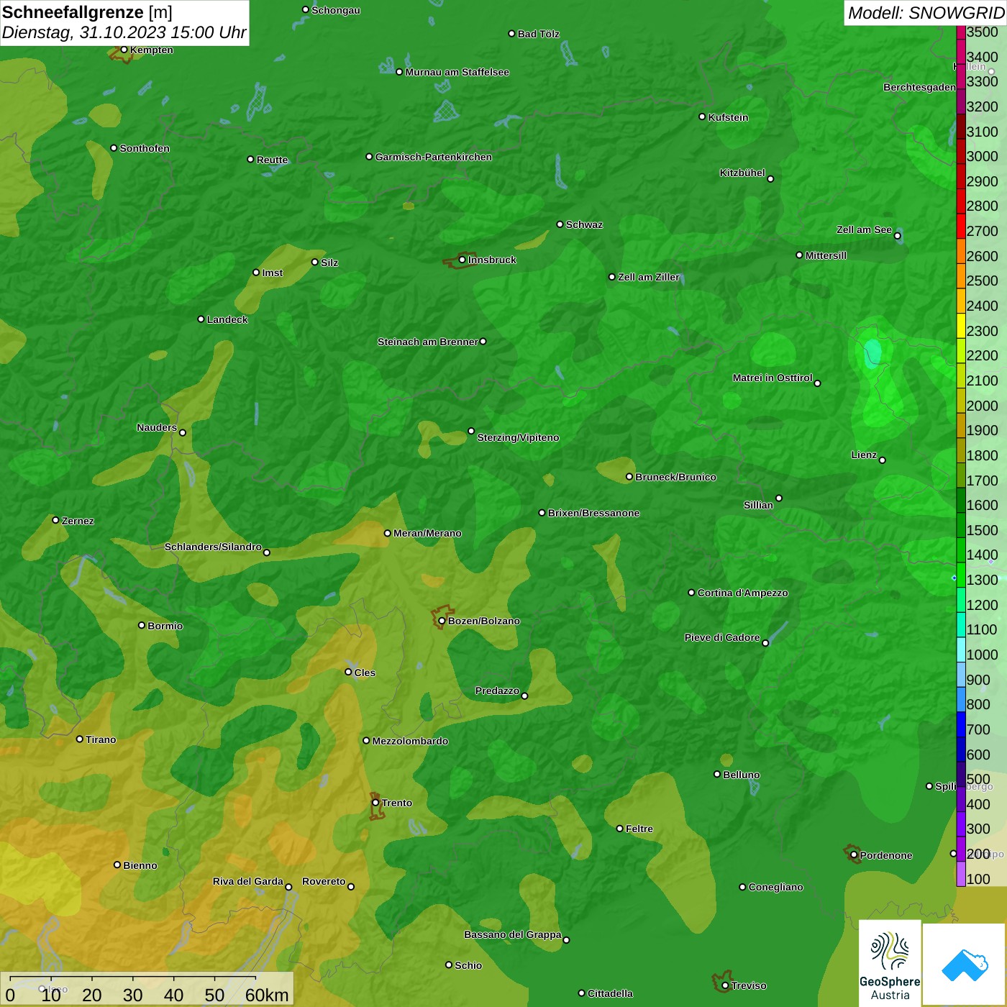Click the 'Brixen/Bressanone' label
Screen dimensions: 1007x1007
tap(594, 513)
